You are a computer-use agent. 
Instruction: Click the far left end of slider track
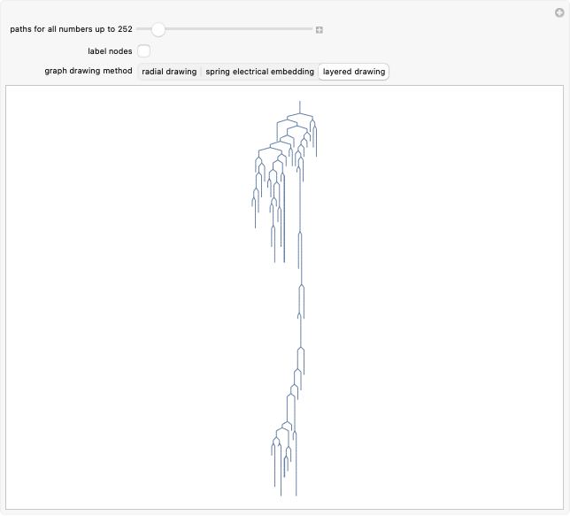[x=139, y=29]
